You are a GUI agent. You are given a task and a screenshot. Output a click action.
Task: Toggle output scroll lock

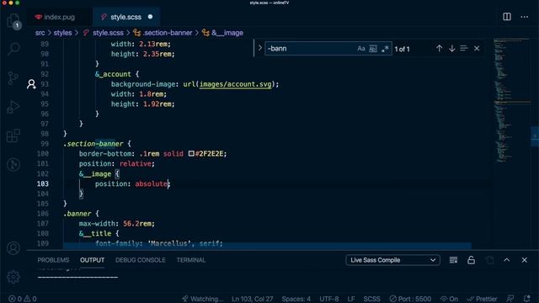click(x=471, y=260)
